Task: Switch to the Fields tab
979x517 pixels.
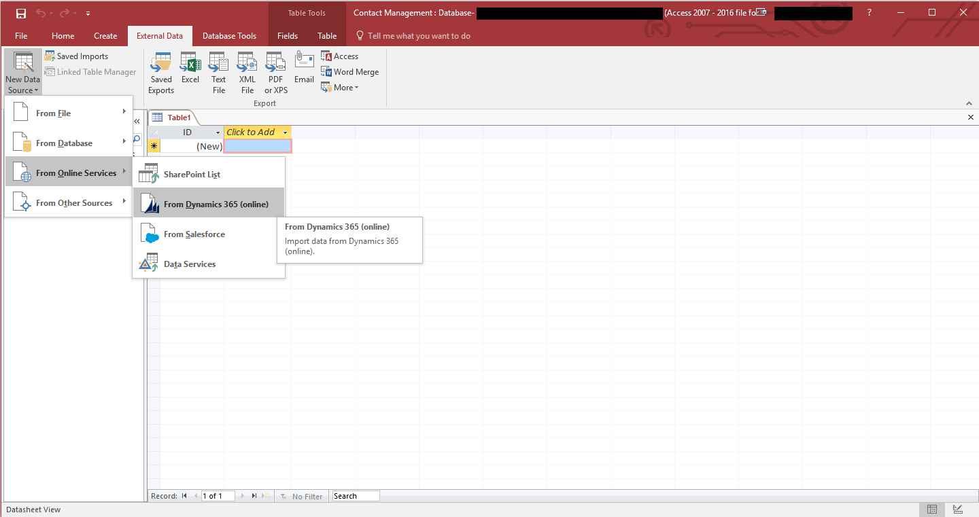Action: [x=288, y=36]
